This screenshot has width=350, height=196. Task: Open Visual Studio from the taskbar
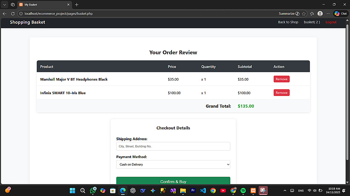click(x=173, y=190)
